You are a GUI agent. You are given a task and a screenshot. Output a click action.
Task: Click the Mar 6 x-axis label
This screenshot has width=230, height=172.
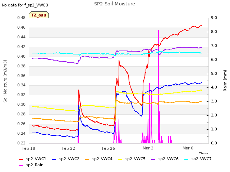pos(188,148)
